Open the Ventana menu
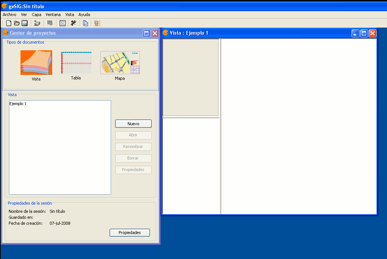Screen dimensions: 387x259 (x=53, y=15)
